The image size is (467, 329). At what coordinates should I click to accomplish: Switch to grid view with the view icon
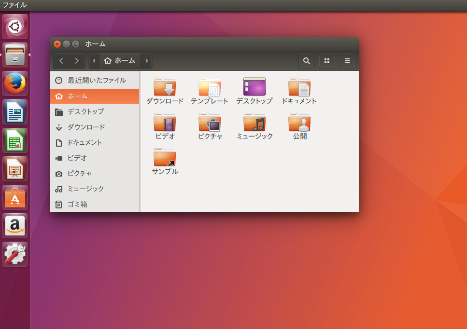[x=326, y=61]
